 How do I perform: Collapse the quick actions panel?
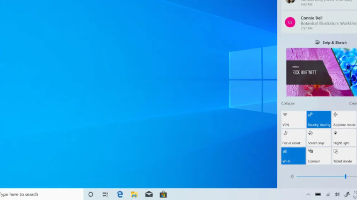[288, 103]
